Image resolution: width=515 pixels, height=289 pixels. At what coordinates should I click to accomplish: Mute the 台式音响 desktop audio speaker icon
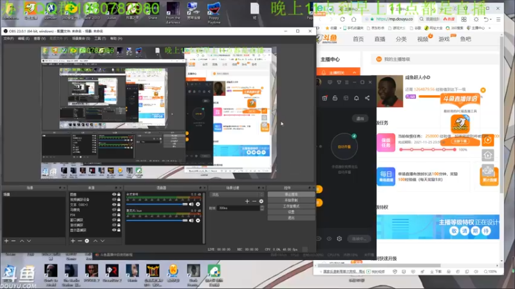[x=191, y=204]
